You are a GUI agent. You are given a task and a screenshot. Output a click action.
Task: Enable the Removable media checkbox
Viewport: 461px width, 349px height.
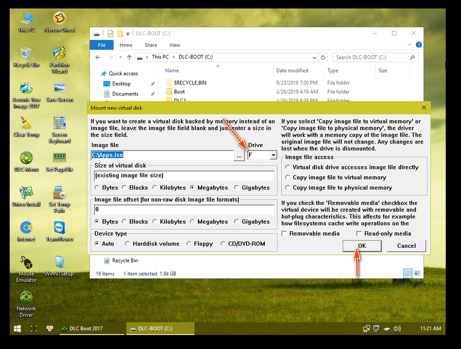click(x=311, y=233)
